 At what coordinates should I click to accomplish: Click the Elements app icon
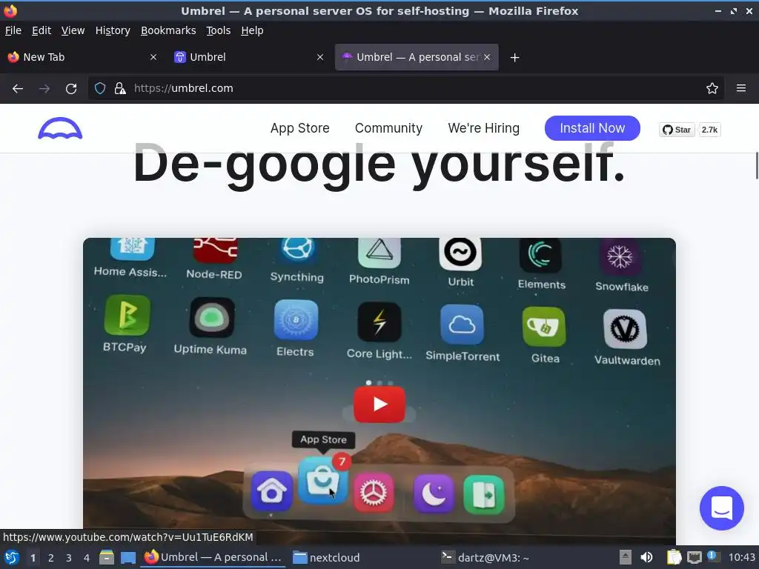[540, 255]
